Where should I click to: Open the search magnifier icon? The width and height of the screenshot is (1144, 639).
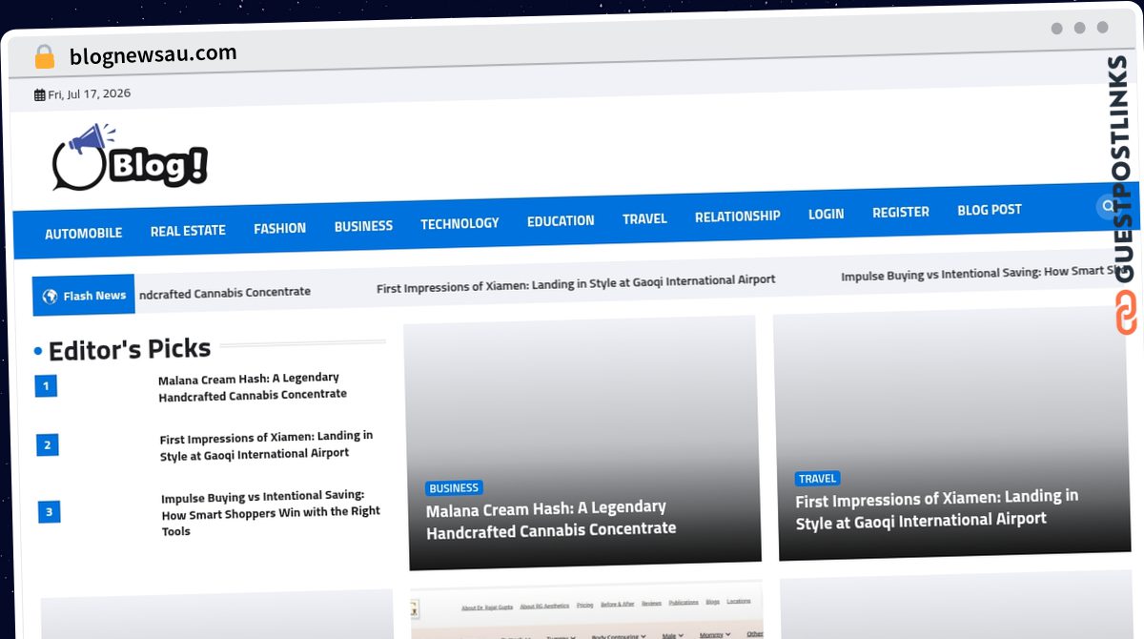click(1108, 205)
